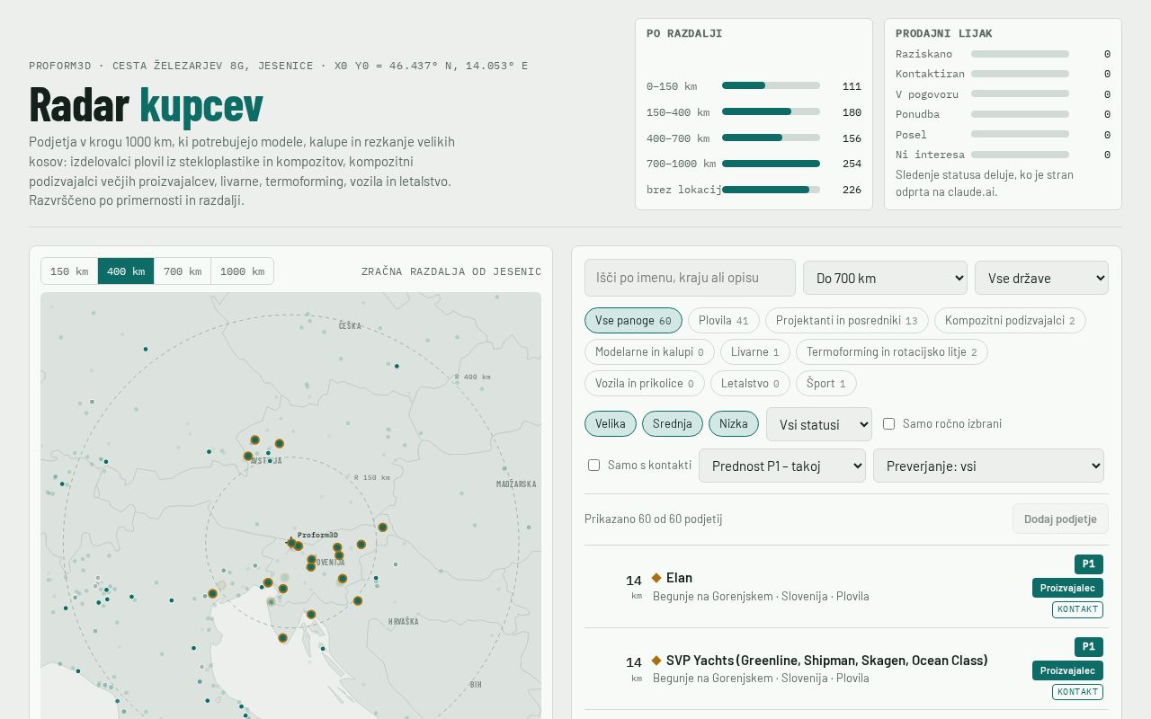Click the diamond marker beside Elan
Screen dimensions: 1151x719
(x=656, y=578)
